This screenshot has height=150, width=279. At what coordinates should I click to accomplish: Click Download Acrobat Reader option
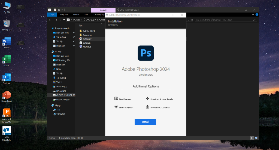click(160, 99)
